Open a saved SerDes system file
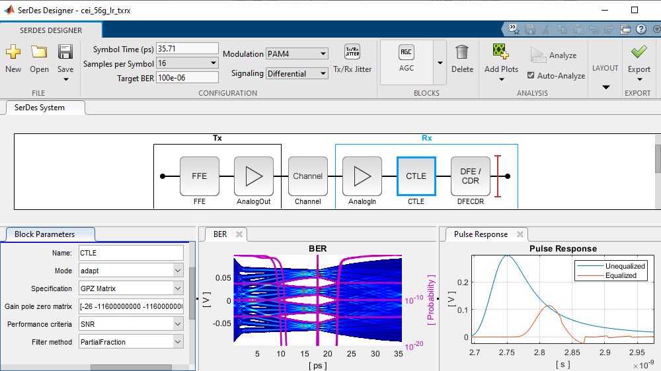Viewport: 661px width, 371px height. point(39,53)
